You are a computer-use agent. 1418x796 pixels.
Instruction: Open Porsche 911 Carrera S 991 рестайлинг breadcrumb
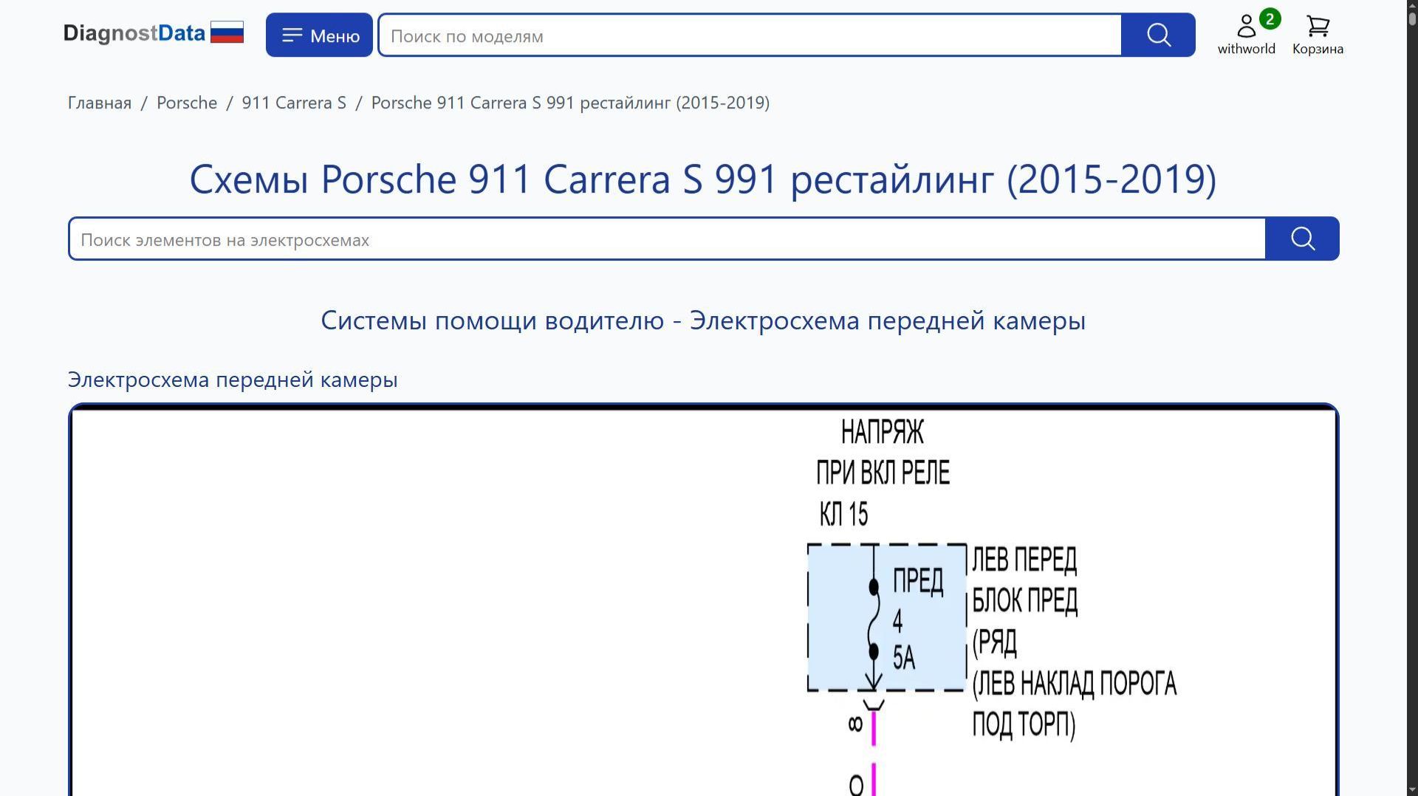(x=570, y=103)
